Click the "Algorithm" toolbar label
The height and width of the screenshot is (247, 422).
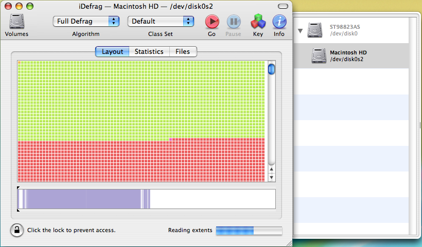(86, 34)
